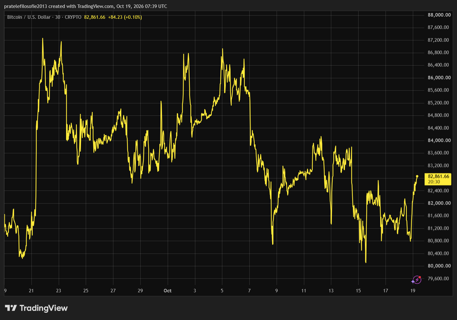Click the 15 date label on time axis
The height and width of the screenshot is (320, 457).
pyautogui.click(x=358, y=290)
